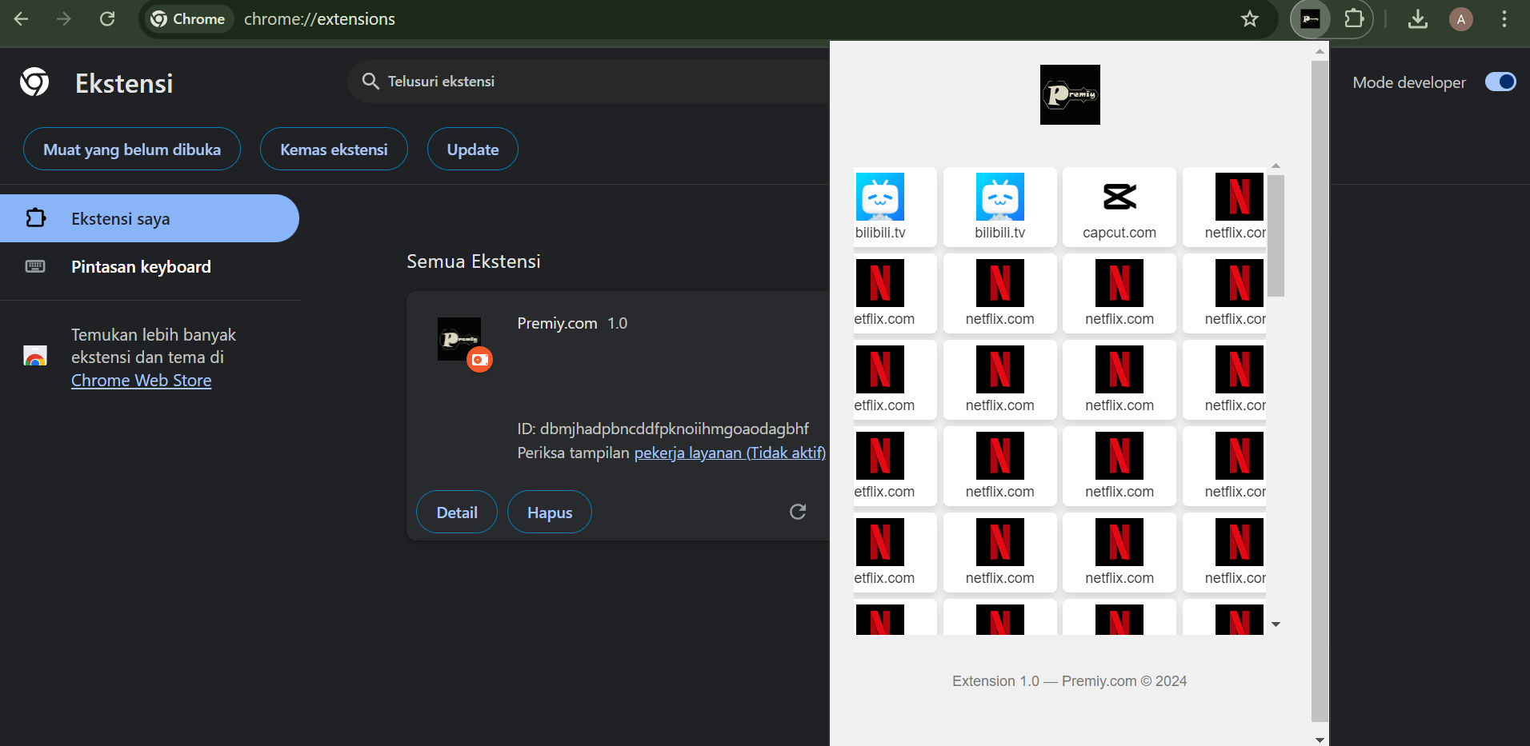Click the extension ID text
1530x746 pixels.
pyautogui.click(x=663, y=429)
